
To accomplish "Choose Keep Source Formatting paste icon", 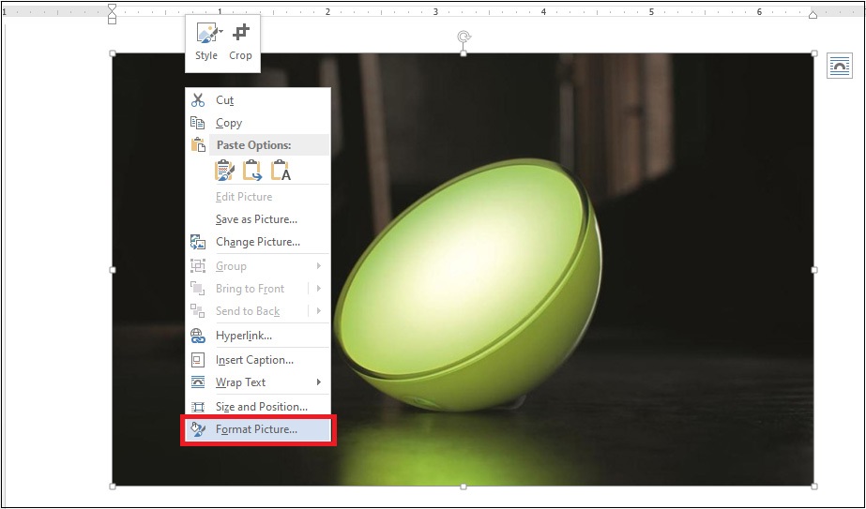I will [x=225, y=171].
